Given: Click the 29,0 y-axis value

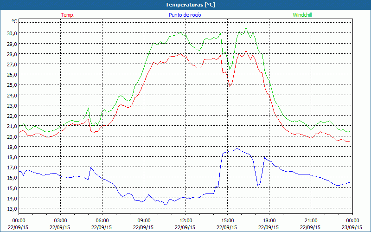Looking at the screenshot, I should point(12,44).
